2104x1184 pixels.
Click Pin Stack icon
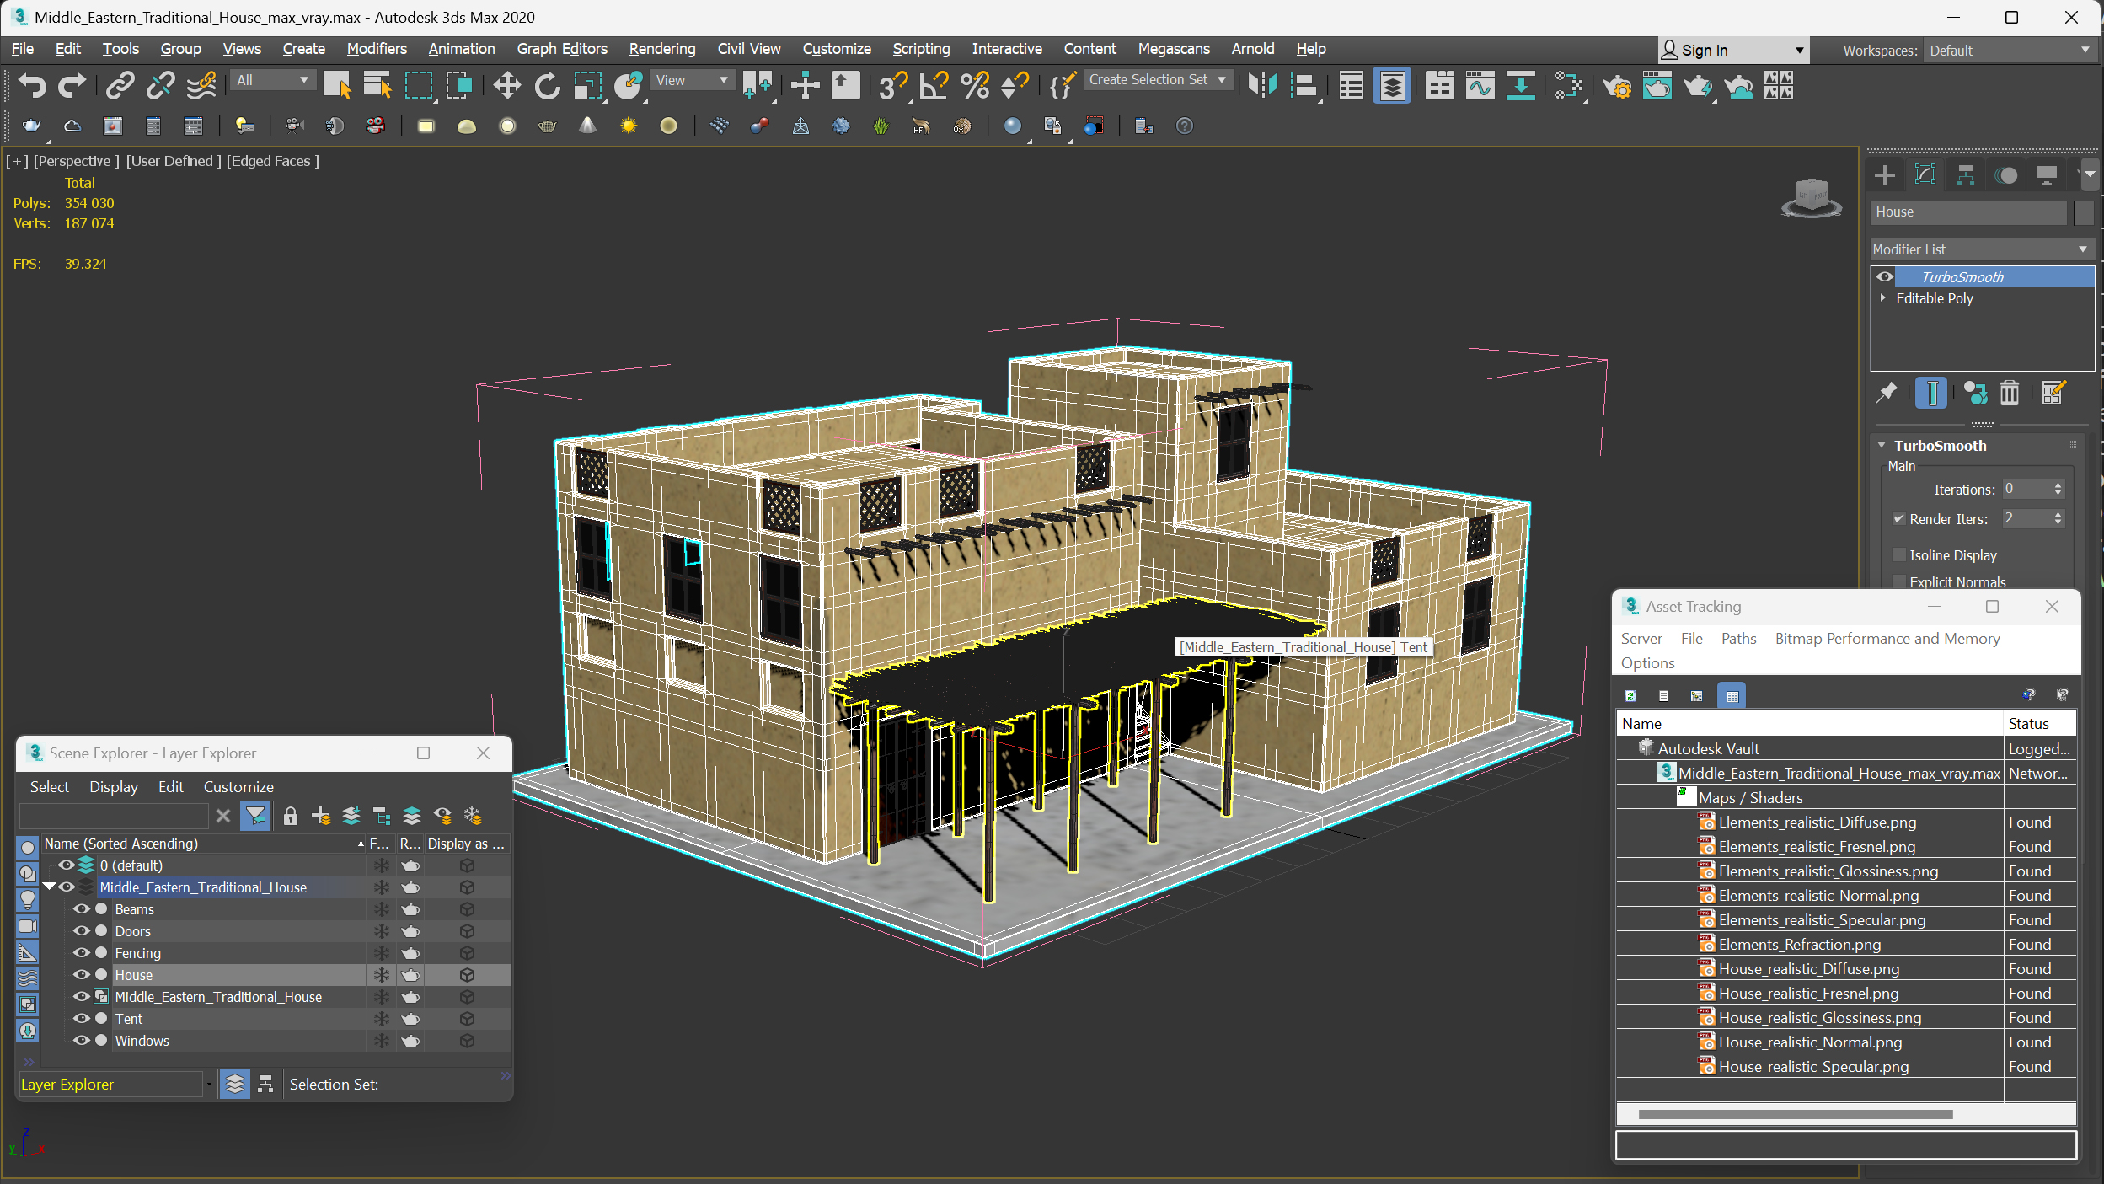click(x=1887, y=393)
